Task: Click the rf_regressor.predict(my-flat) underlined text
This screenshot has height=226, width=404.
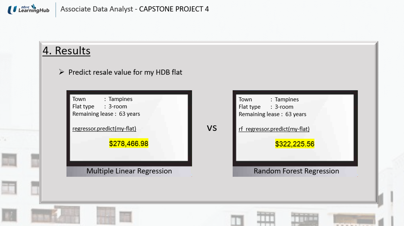Action: click(274, 129)
